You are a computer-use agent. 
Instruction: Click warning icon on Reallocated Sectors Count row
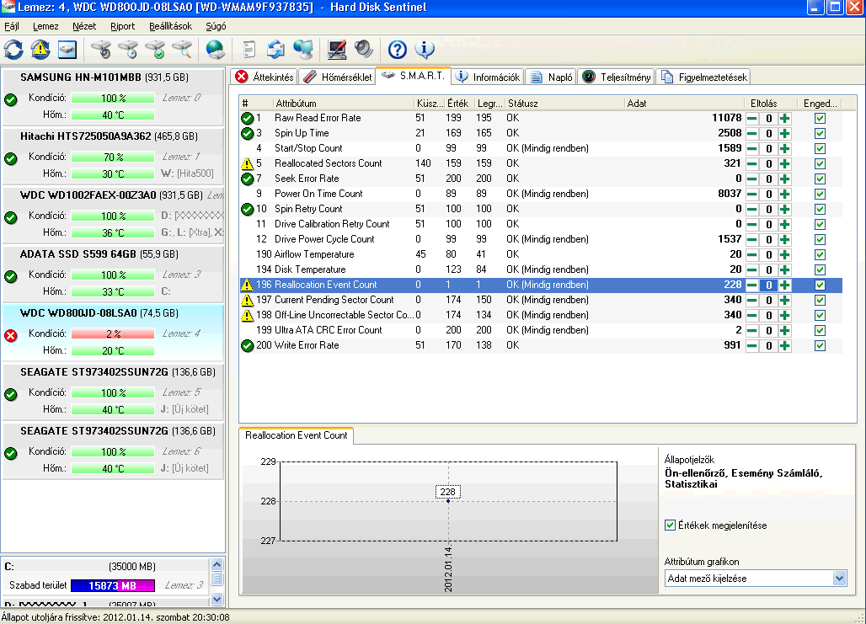247,163
